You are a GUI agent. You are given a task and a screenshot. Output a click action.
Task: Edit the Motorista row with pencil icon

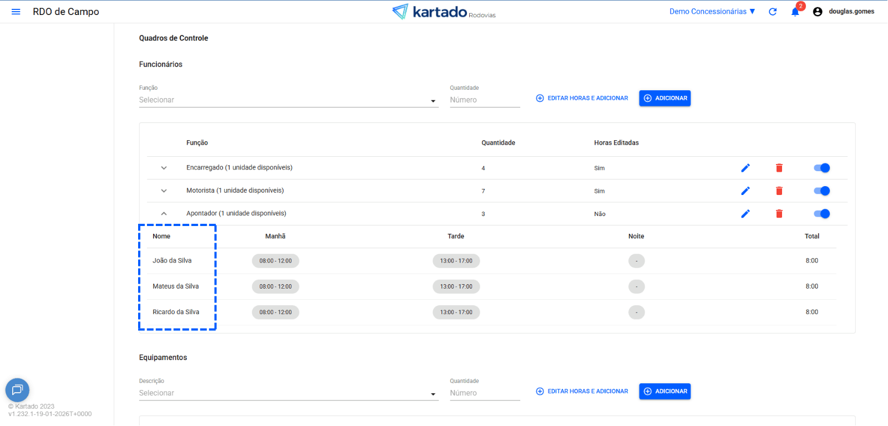tap(745, 191)
